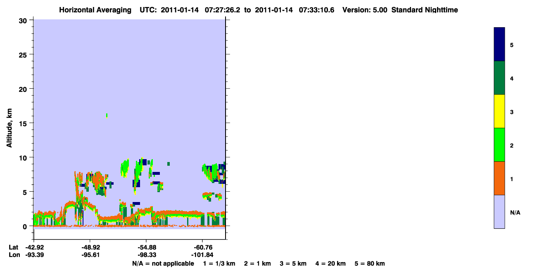Click the 'Lon' row label

click(x=14, y=255)
